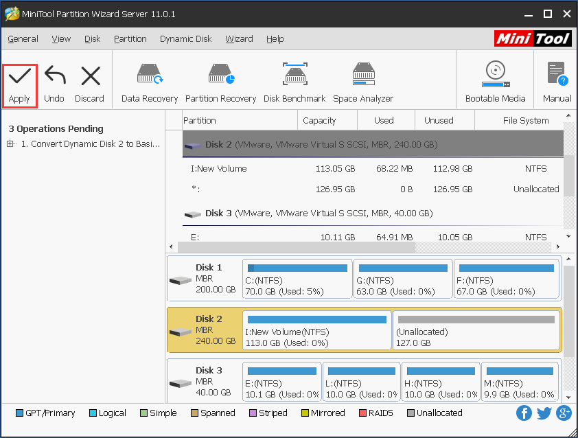Create Bootable Media
Viewport: 578px width, 438px height.
tap(496, 82)
